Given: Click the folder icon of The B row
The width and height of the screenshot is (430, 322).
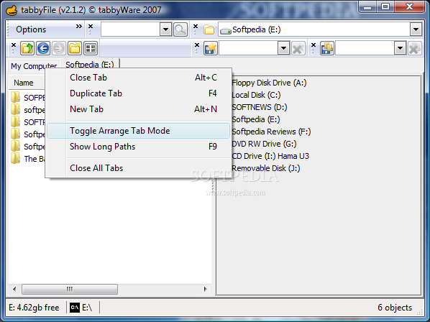Looking at the screenshot, I should 16,158.
